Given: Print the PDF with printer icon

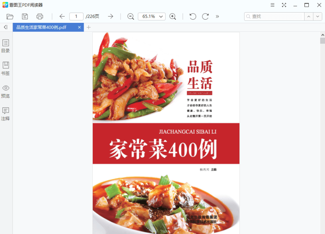Looking at the screenshot, I should 40,17.
